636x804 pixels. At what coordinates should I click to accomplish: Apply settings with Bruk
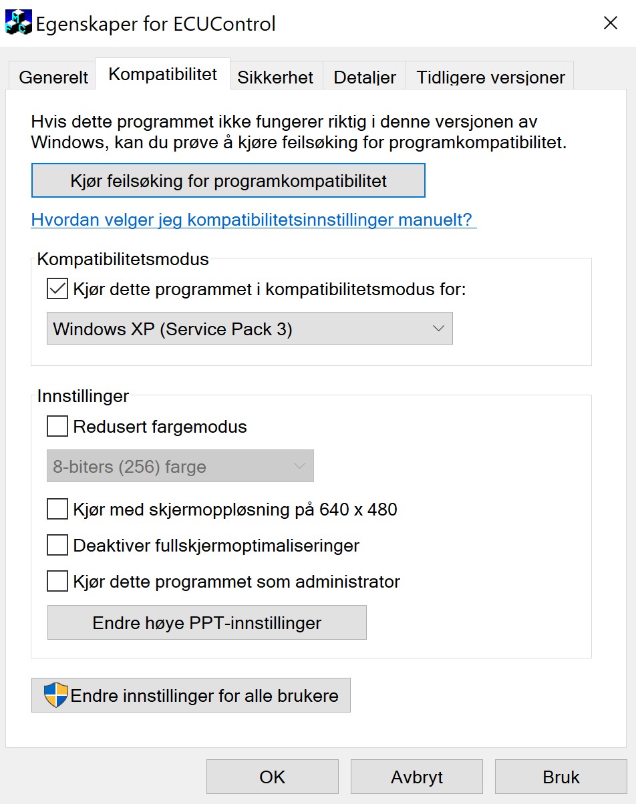pyautogui.click(x=561, y=777)
